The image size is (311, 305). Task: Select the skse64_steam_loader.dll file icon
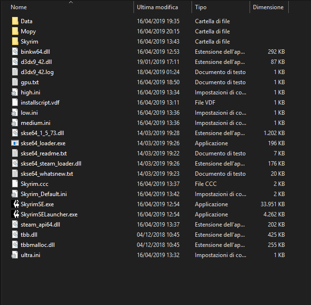pos(15,164)
